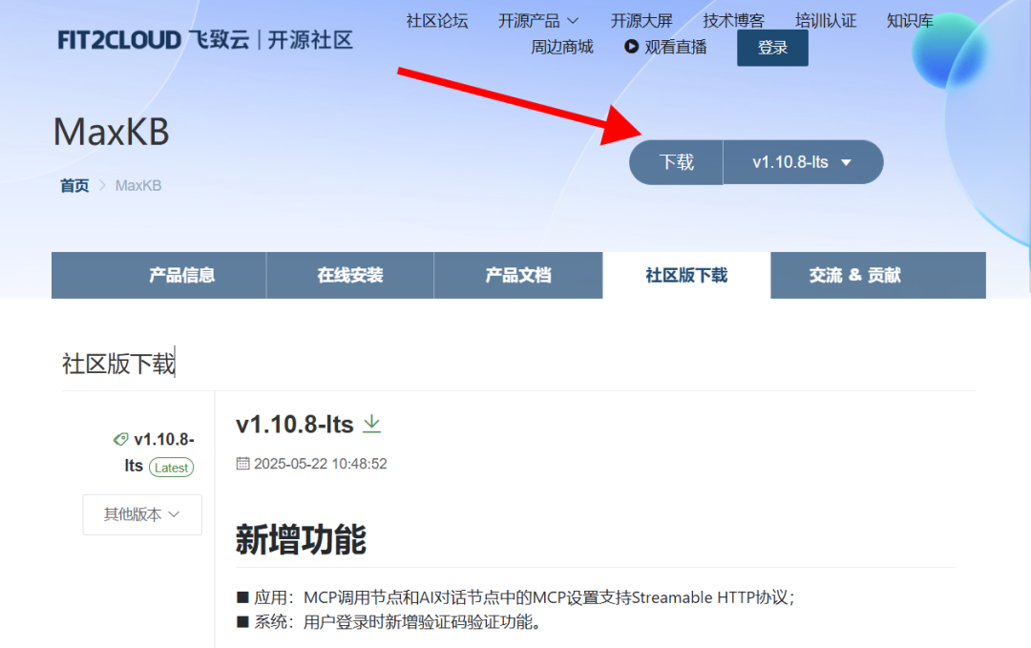The image size is (1031, 648).
Task: Click the date 2025-05-22 10:48:52
Action: pyautogui.click(x=320, y=464)
